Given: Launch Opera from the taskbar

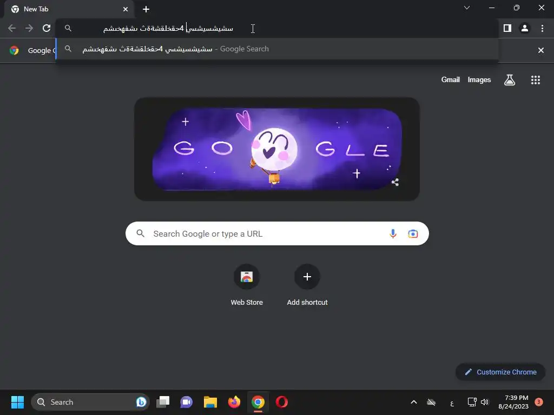Looking at the screenshot, I should pyautogui.click(x=281, y=402).
